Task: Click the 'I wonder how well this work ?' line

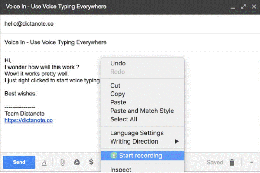Action: click(42, 67)
